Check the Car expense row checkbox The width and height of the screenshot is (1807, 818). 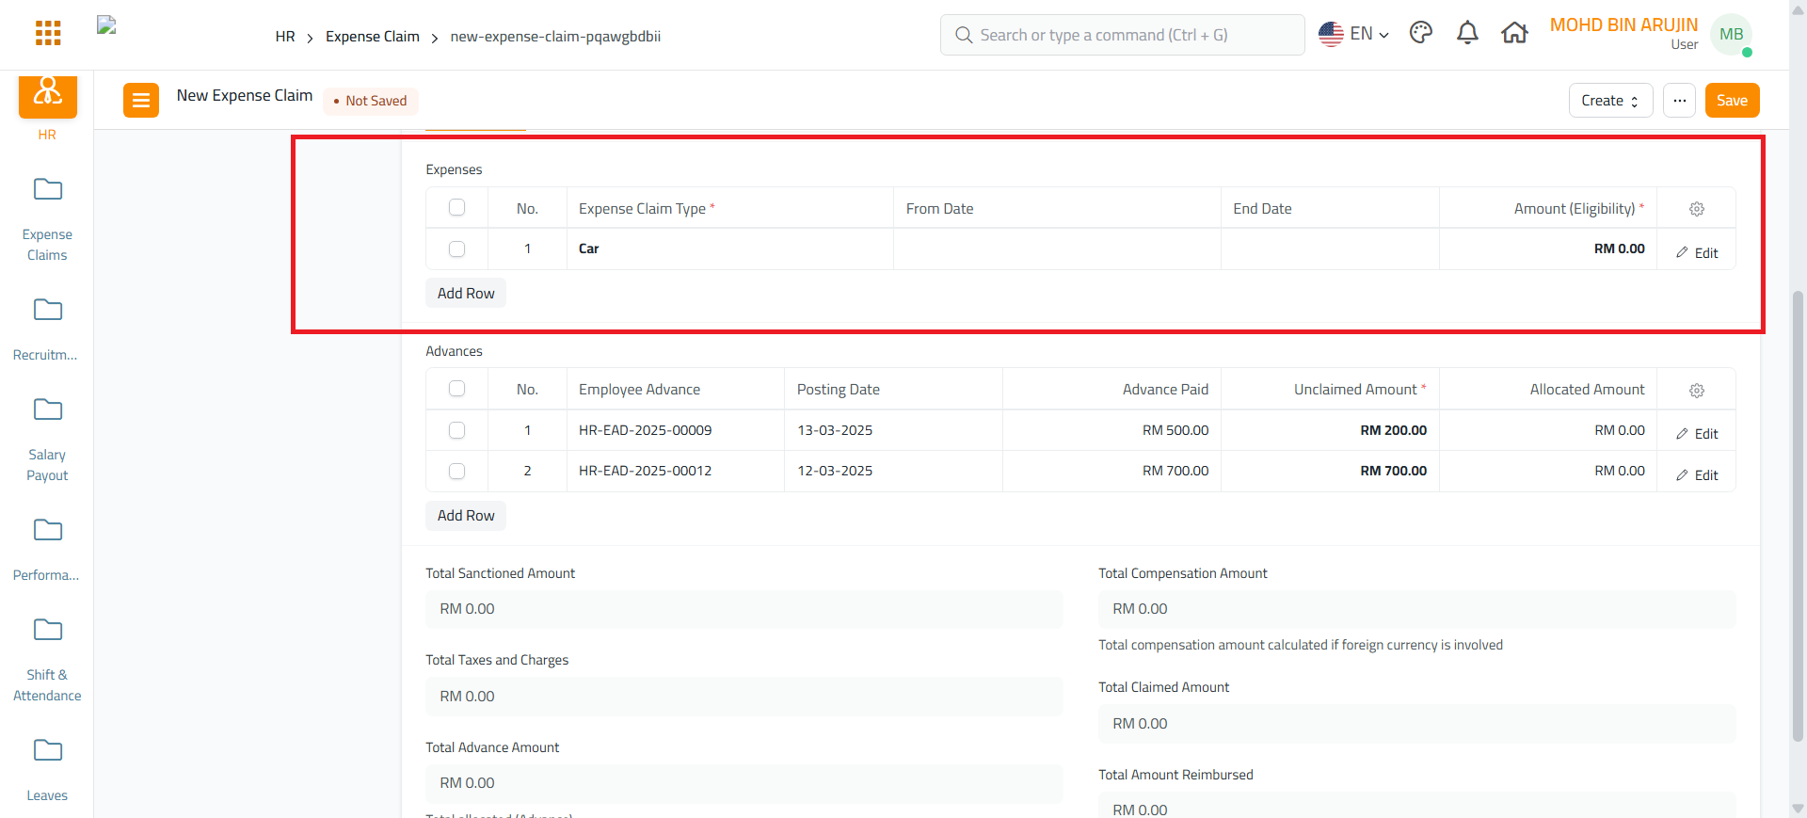pyautogui.click(x=457, y=249)
